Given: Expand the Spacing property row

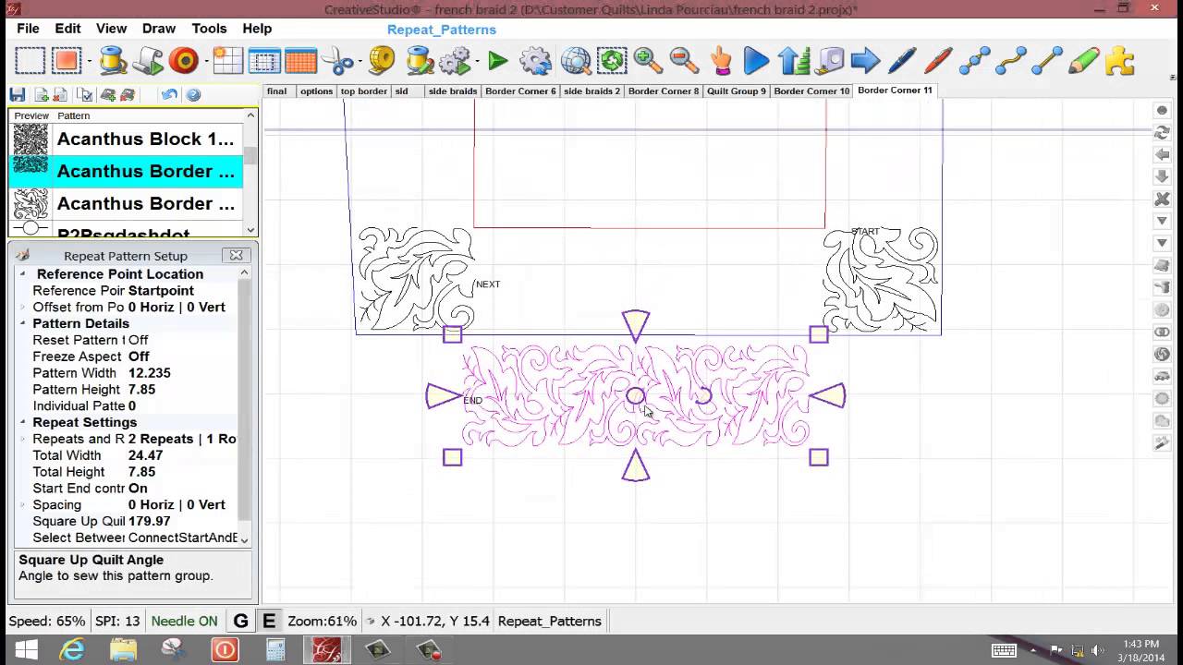Looking at the screenshot, I should 23,505.
